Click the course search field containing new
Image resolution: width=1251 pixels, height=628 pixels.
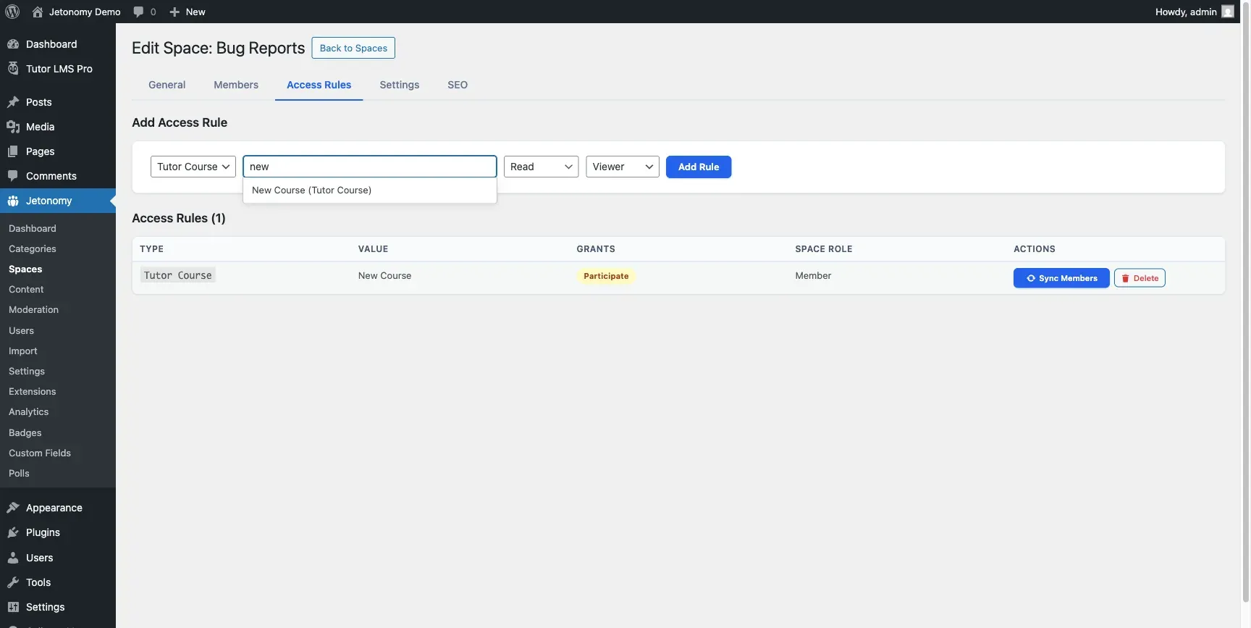(x=370, y=167)
